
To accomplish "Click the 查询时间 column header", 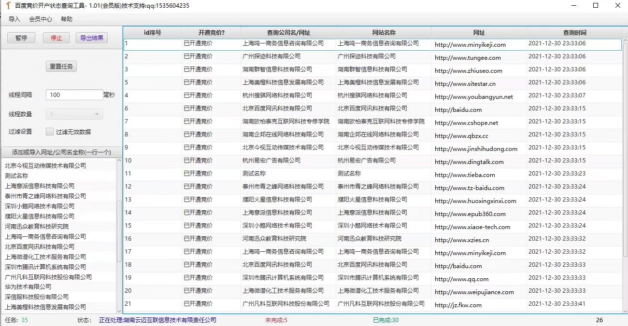I will (x=574, y=33).
